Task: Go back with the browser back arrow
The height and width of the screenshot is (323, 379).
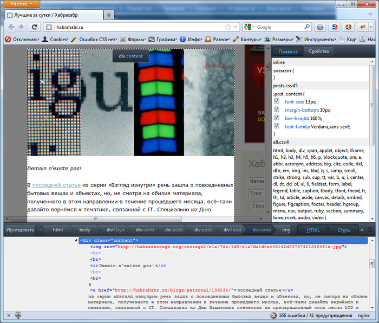Action: 11,27
